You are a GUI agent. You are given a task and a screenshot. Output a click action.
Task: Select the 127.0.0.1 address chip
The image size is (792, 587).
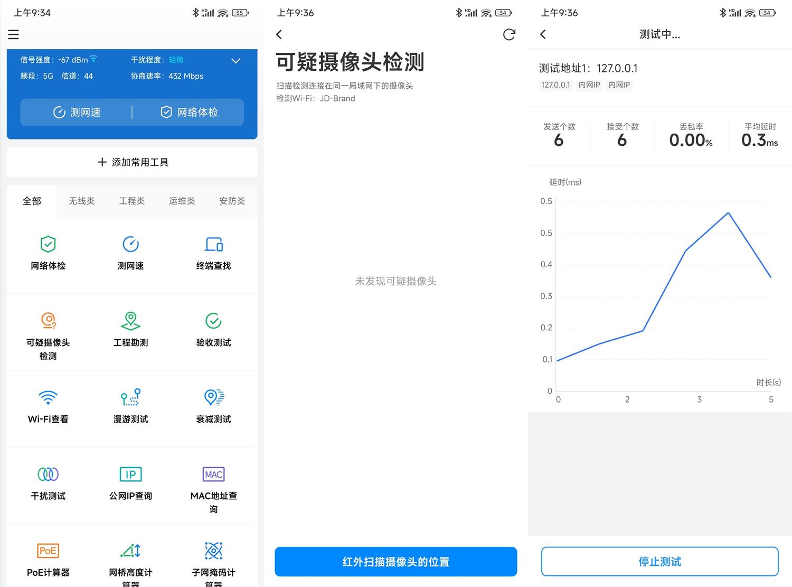click(555, 85)
